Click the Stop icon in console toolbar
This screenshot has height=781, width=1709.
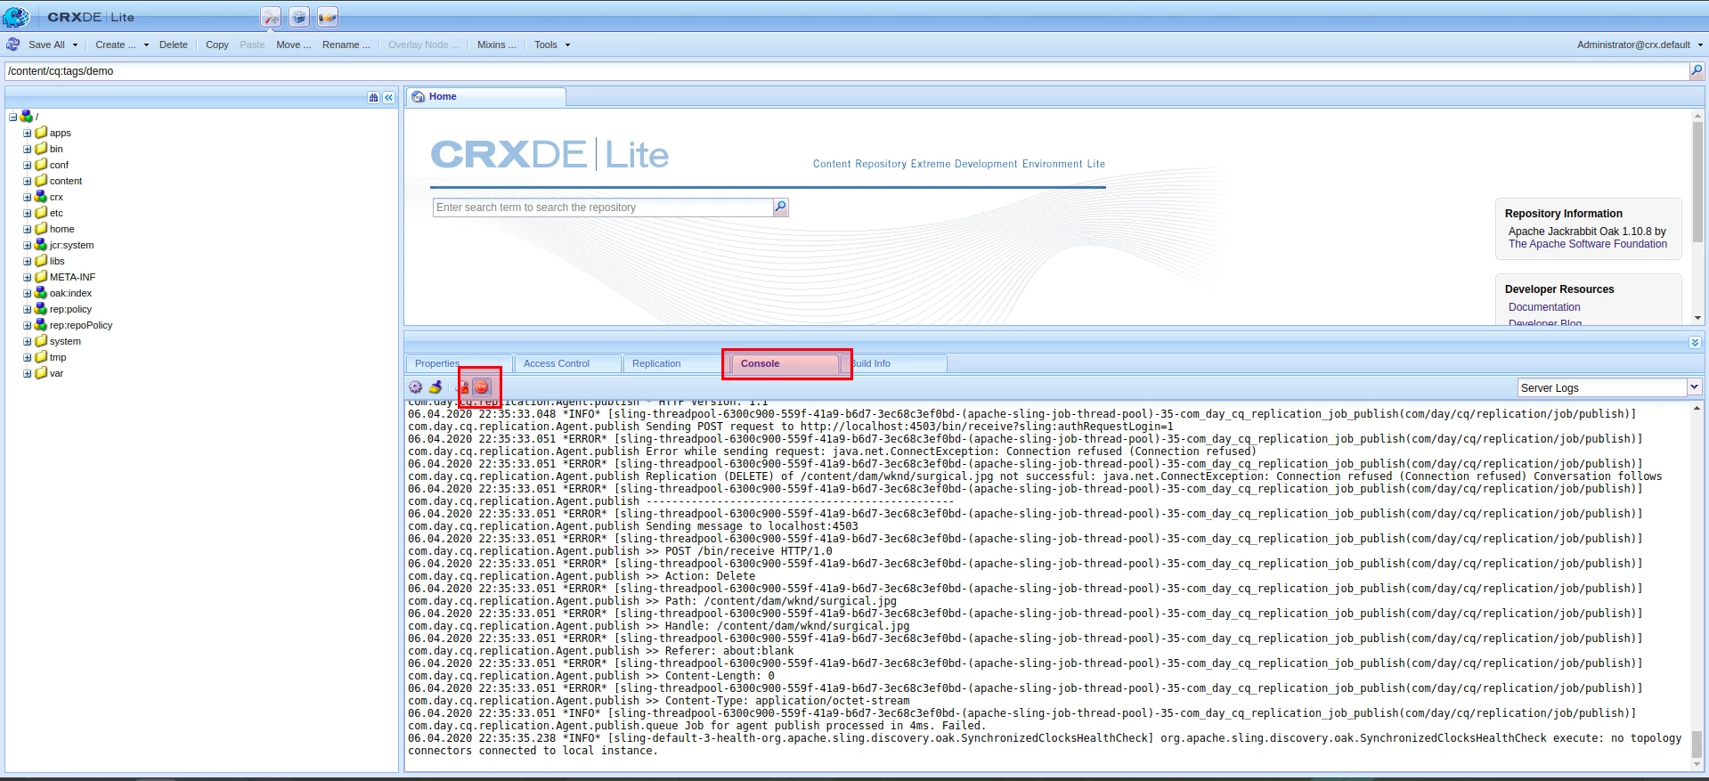pos(482,386)
